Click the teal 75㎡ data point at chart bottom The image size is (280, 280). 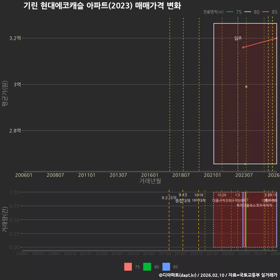point(245,164)
